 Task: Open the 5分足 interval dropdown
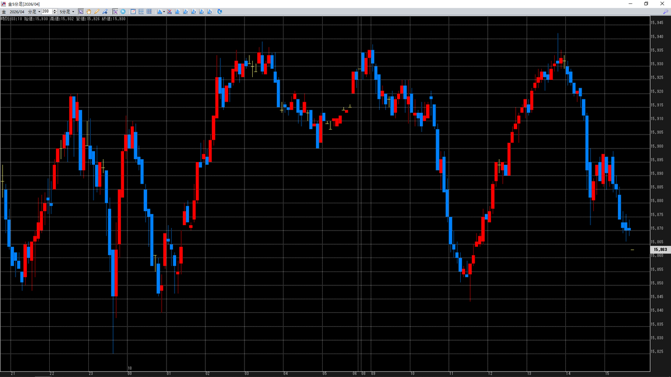[x=67, y=11]
